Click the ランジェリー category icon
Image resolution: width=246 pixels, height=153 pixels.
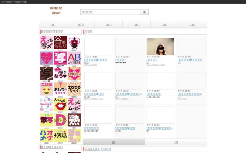pyautogui.click(x=74, y=73)
